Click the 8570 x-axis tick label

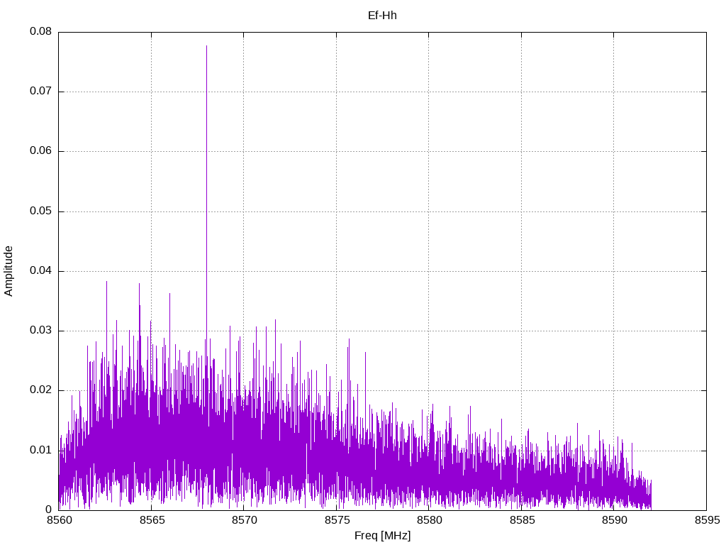click(x=243, y=520)
